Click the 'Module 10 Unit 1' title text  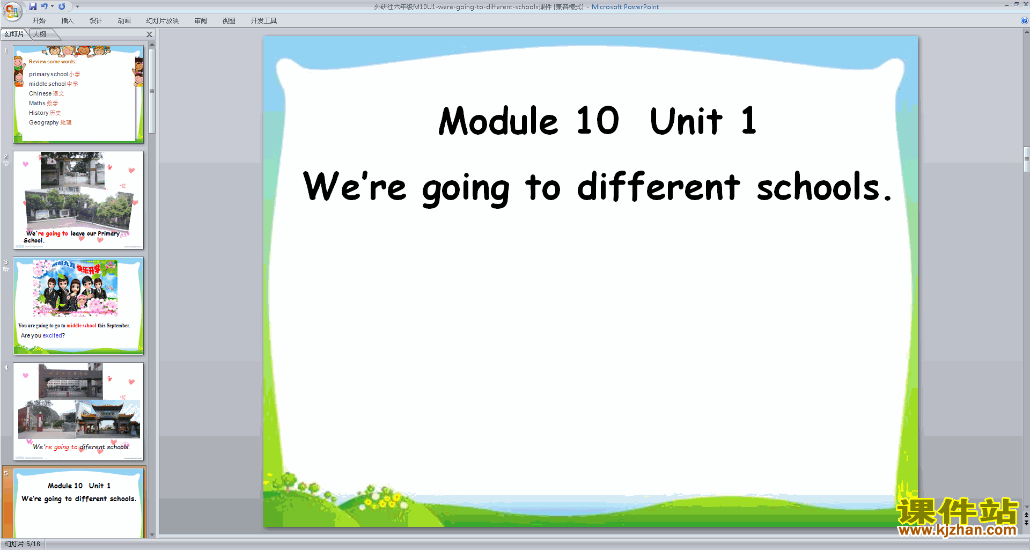click(x=597, y=121)
